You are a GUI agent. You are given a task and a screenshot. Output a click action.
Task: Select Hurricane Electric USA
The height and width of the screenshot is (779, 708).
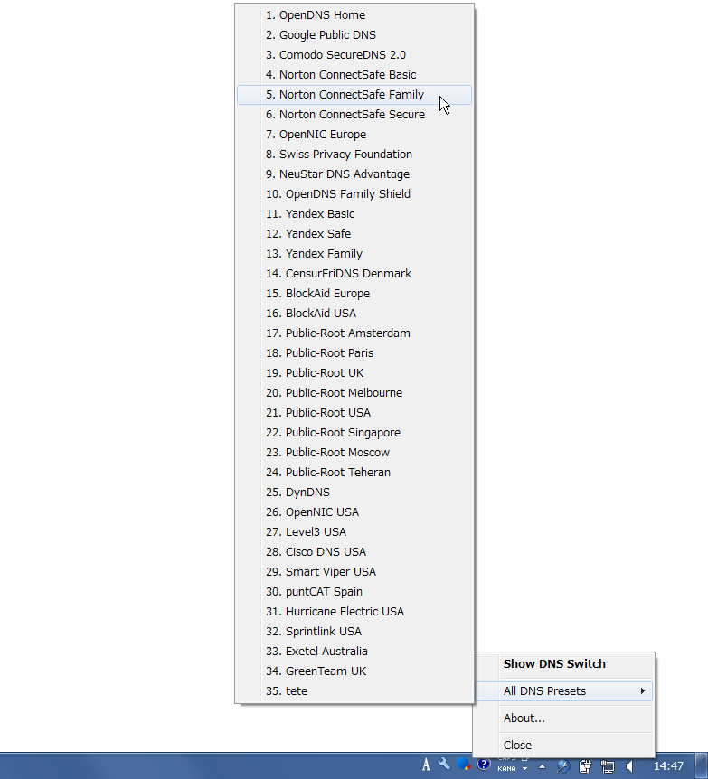point(354,612)
